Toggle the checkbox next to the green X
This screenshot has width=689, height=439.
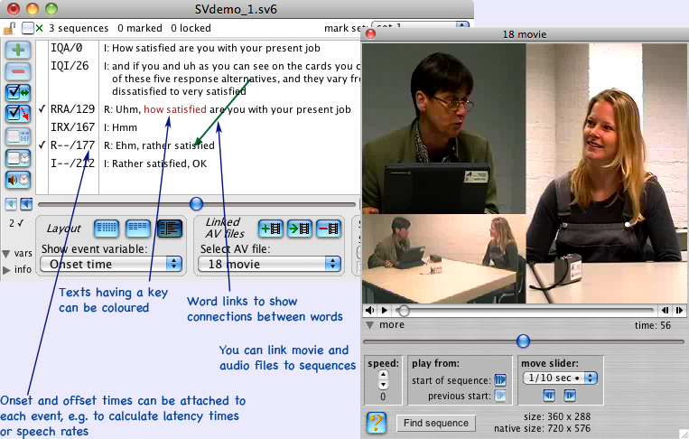[x=28, y=29]
